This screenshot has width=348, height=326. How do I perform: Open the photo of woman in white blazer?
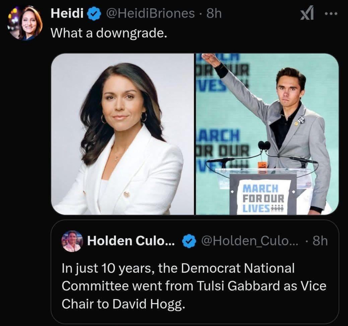pyautogui.click(x=122, y=134)
